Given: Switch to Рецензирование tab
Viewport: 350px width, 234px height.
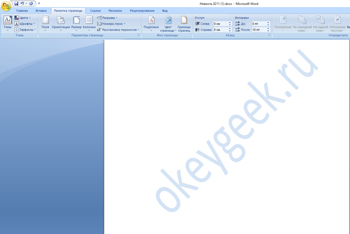Looking at the screenshot, I should pyautogui.click(x=142, y=11).
